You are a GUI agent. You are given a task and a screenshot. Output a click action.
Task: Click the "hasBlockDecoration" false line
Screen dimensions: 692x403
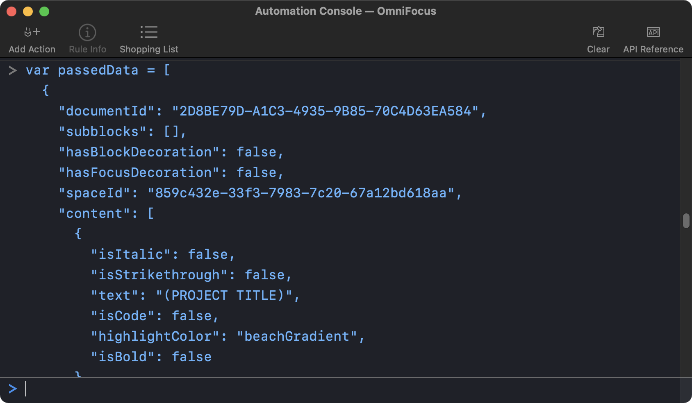(171, 152)
